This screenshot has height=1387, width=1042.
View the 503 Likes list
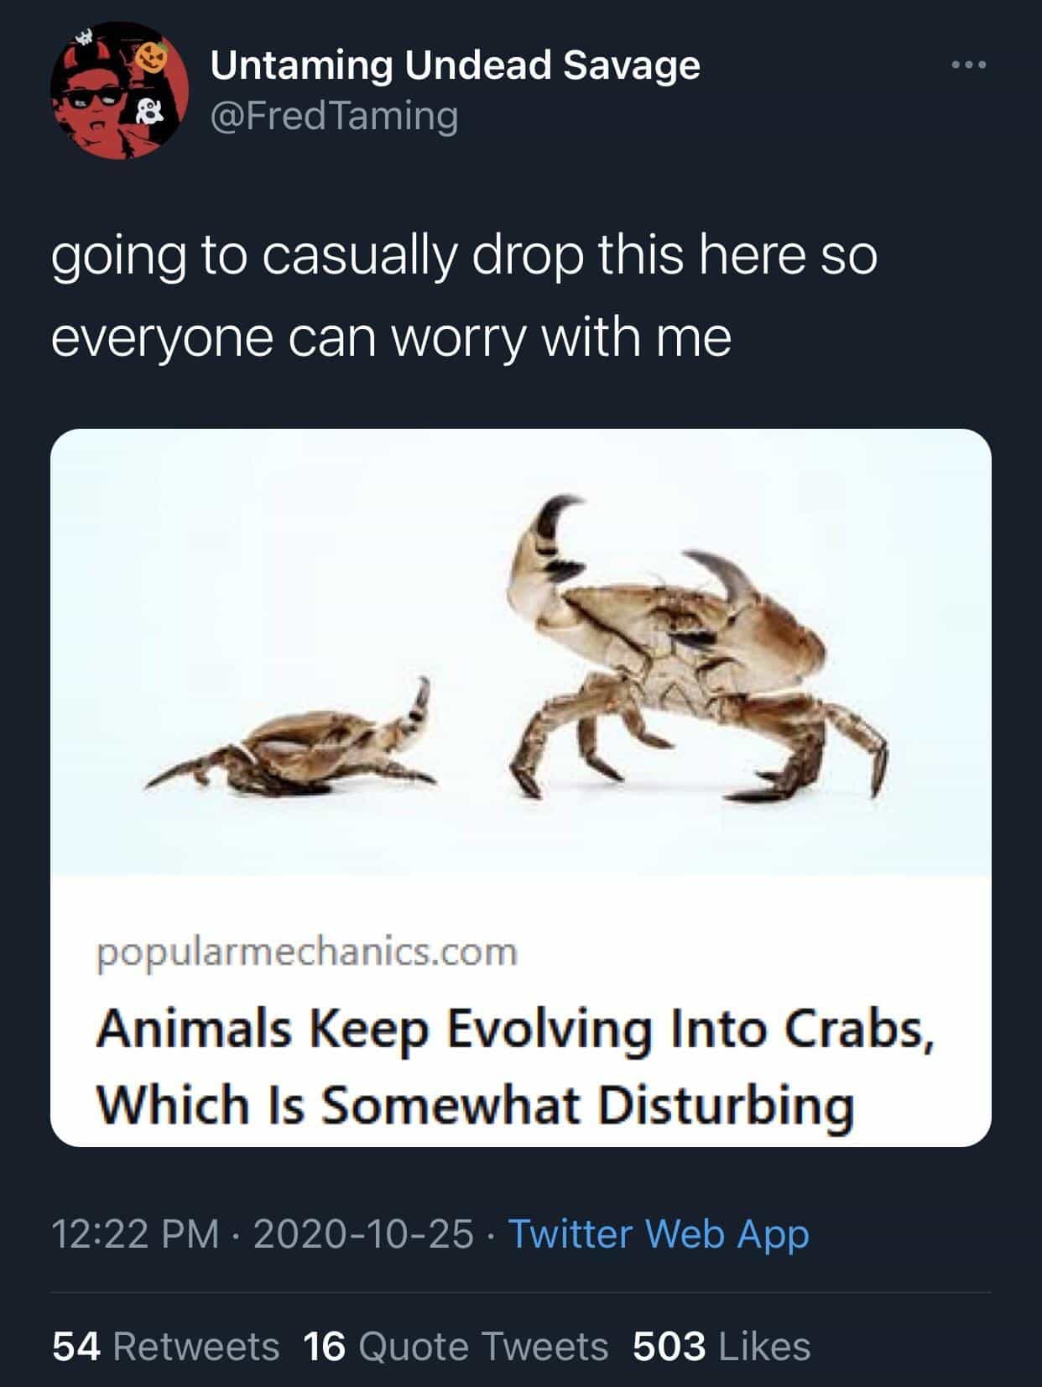point(722,1346)
